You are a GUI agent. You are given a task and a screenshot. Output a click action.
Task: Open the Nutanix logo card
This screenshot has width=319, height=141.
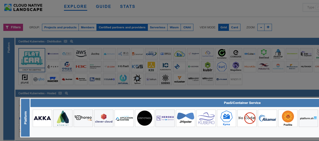pyautogui.click(x=306, y=66)
